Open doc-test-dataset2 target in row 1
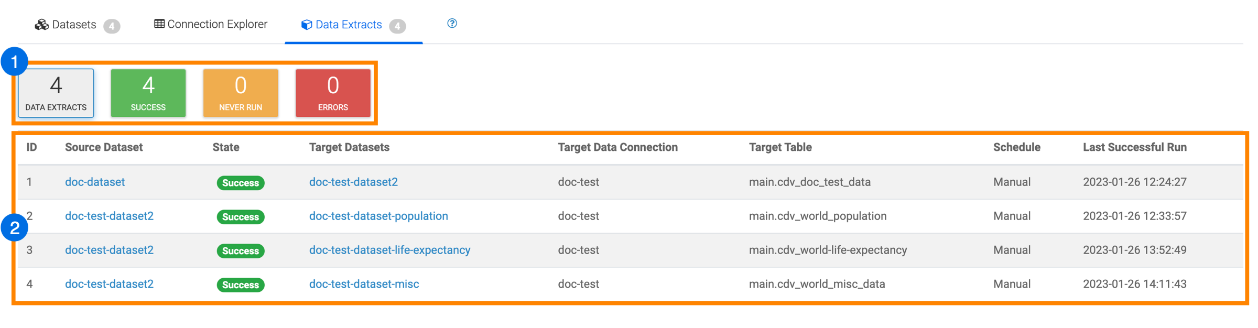The height and width of the screenshot is (328, 1258). point(353,182)
